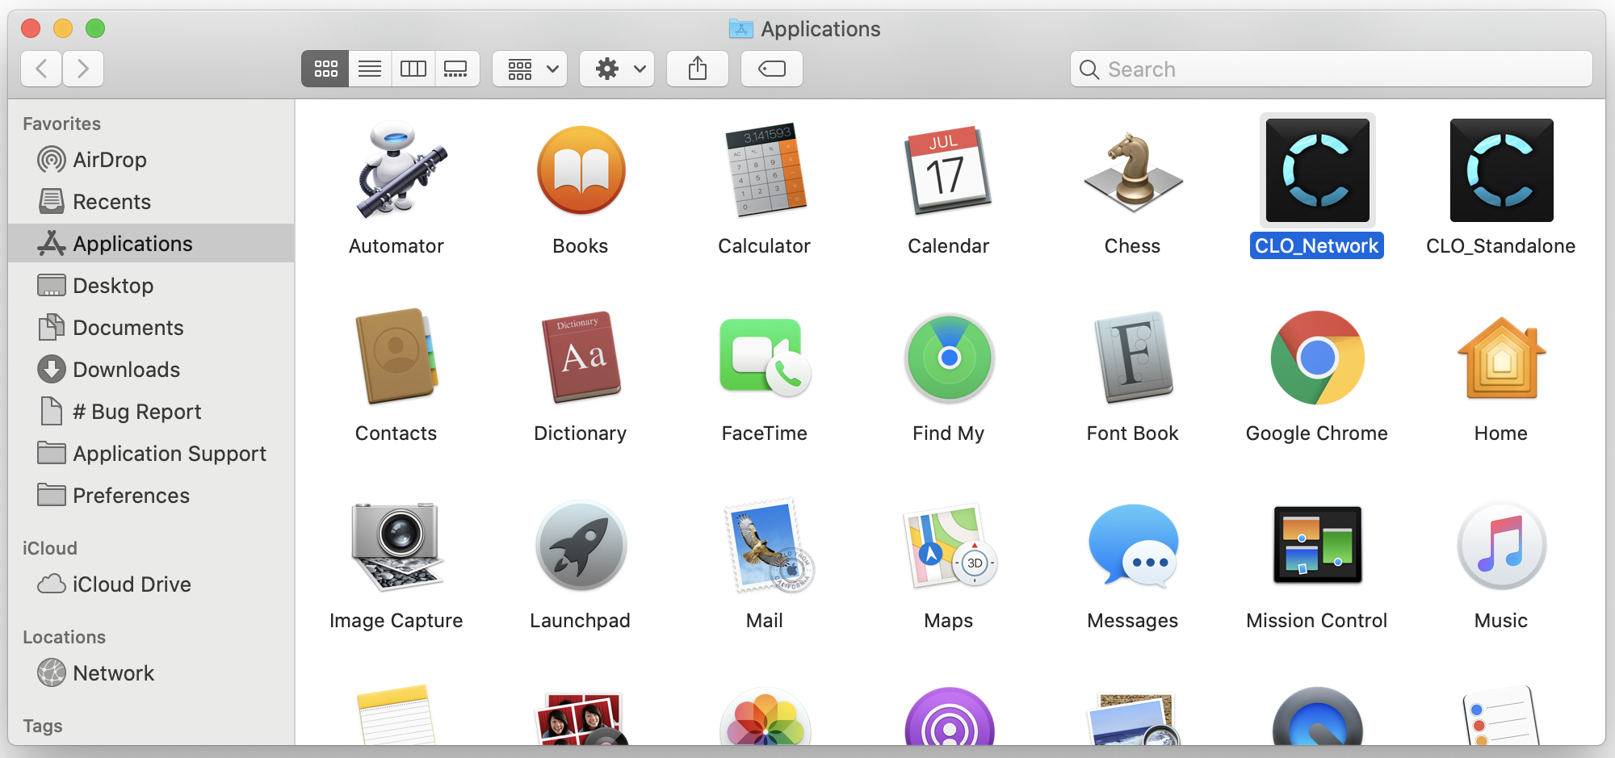Switch to list view mode
The height and width of the screenshot is (758, 1615).
(370, 69)
